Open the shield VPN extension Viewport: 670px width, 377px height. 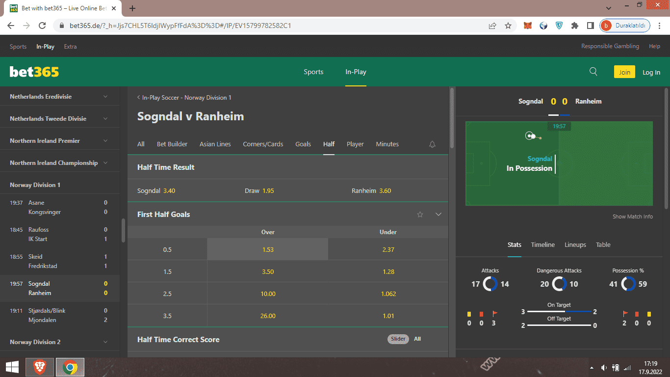(x=559, y=26)
